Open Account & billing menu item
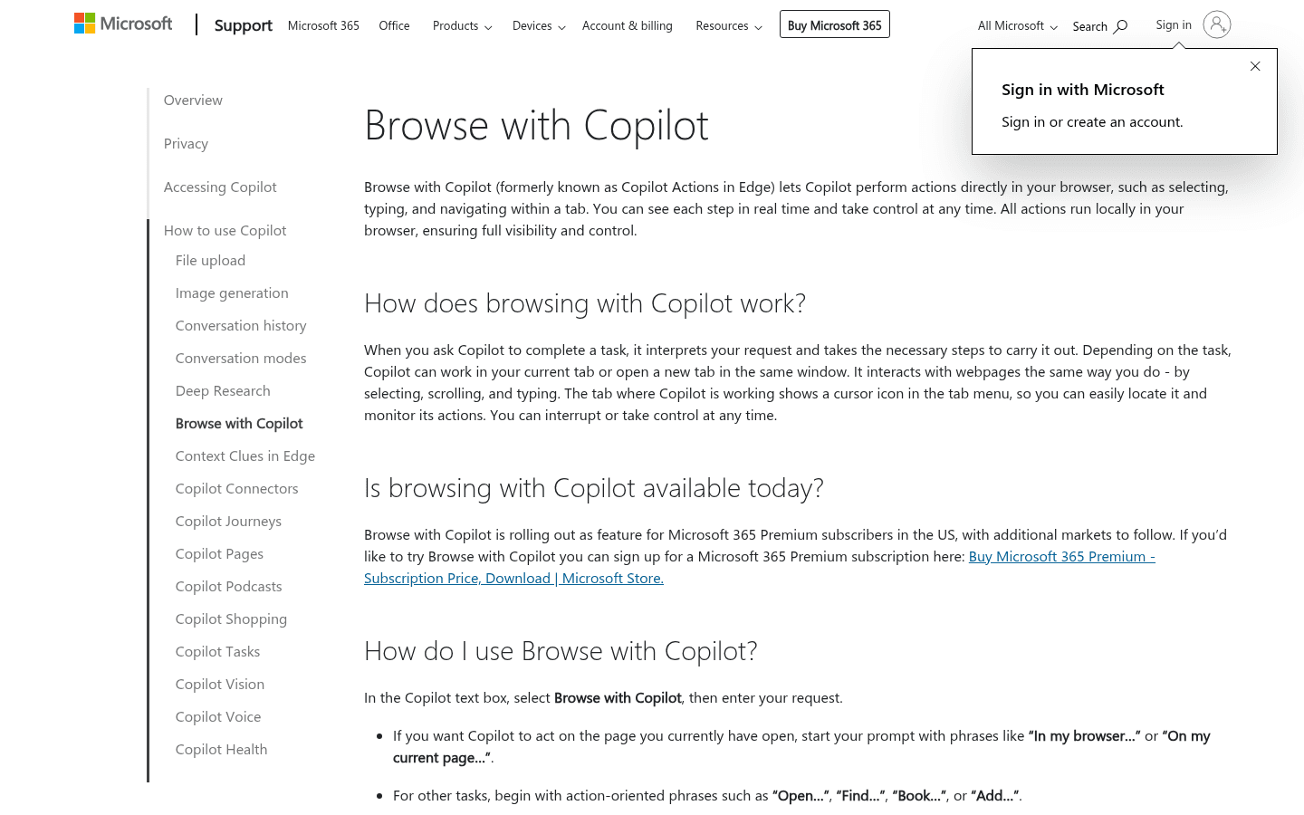The image size is (1304, 815). [628, 25]
